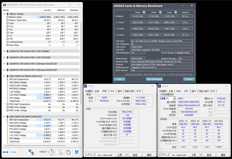Click HWiNFO64 title bar app icon

coord(5,5)
